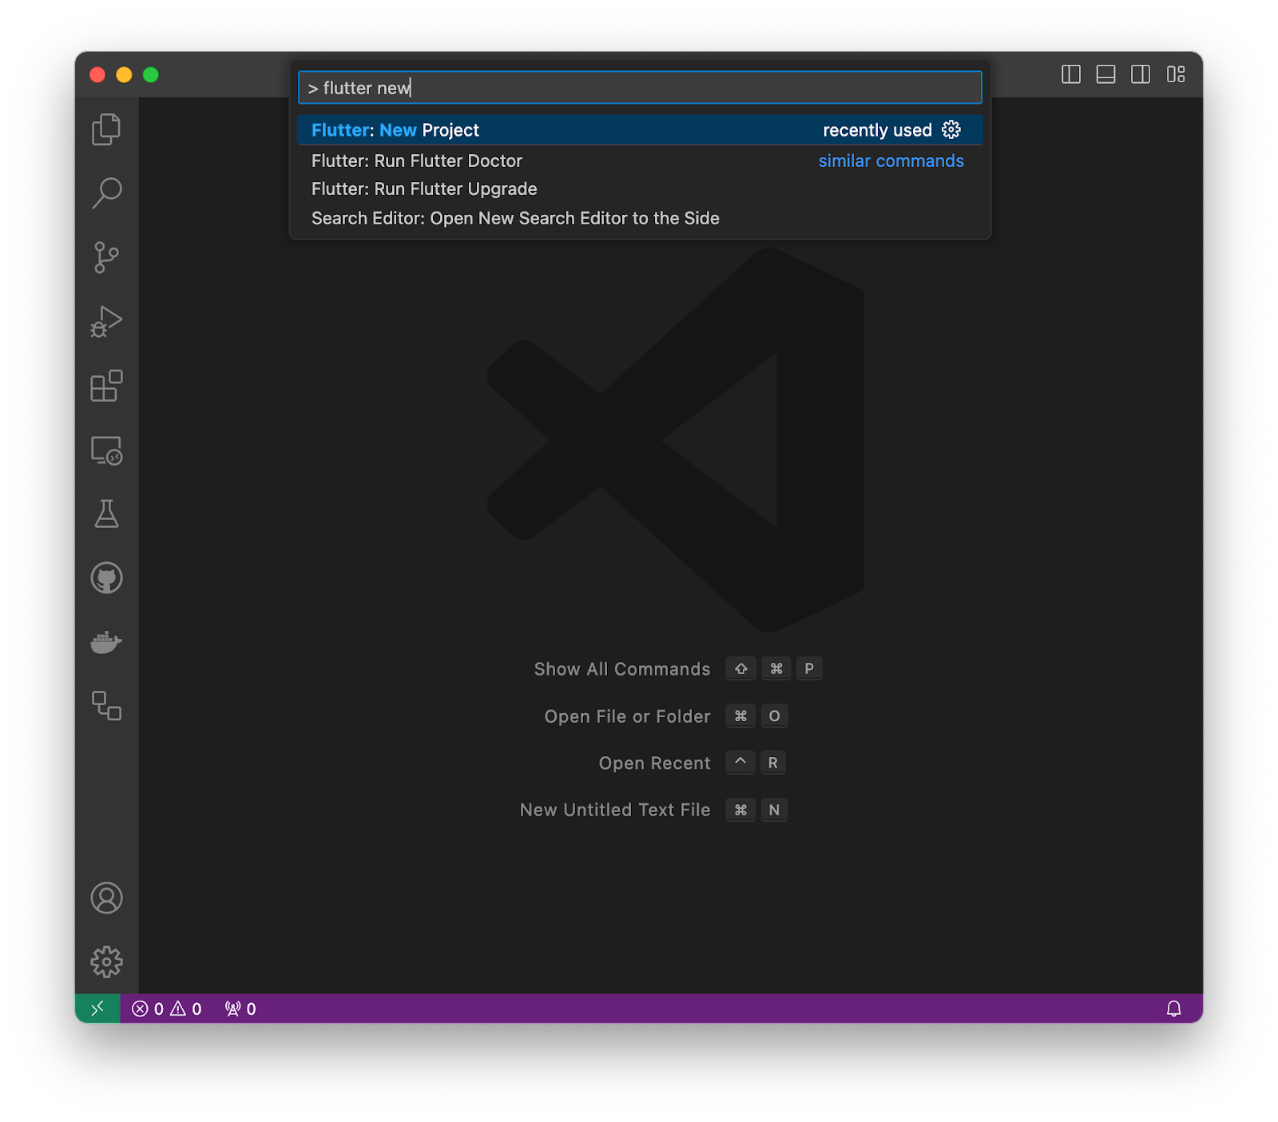Select the Search icon in the activity bar
The height and width of the screenshot is (1122, 1278).
[x=107, y=193]
